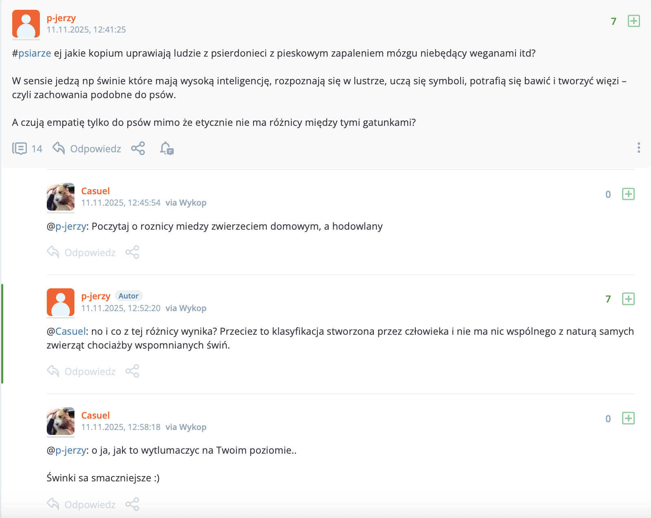Click the share icon on the main post

[138, 149]
